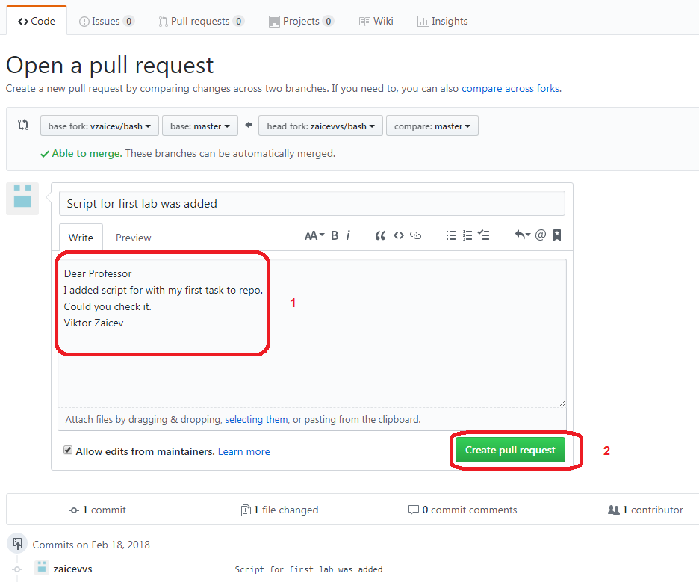This screenshot has height=582, width=699.
Task: Open the Wiki tab
Action: pyautogui.click(x=376, y=21)
